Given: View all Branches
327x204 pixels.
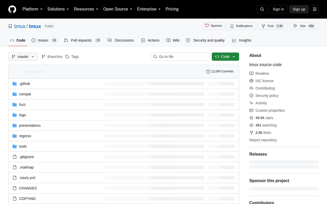Looking at the screenshot, I should [x=52, y=57].
